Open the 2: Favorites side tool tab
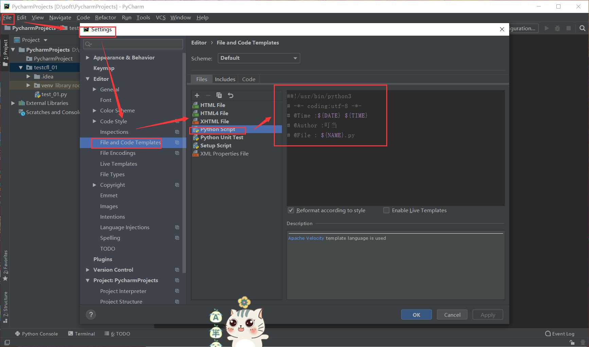589x347 pixels. pos(5,266)
